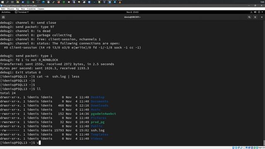Open the Машина menu in VirtualBox

point(11,9)
